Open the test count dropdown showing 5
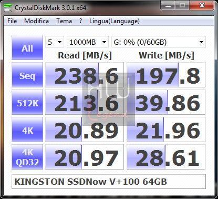The image size is (218, 199). pyautogui.click(x=55, y=42)
